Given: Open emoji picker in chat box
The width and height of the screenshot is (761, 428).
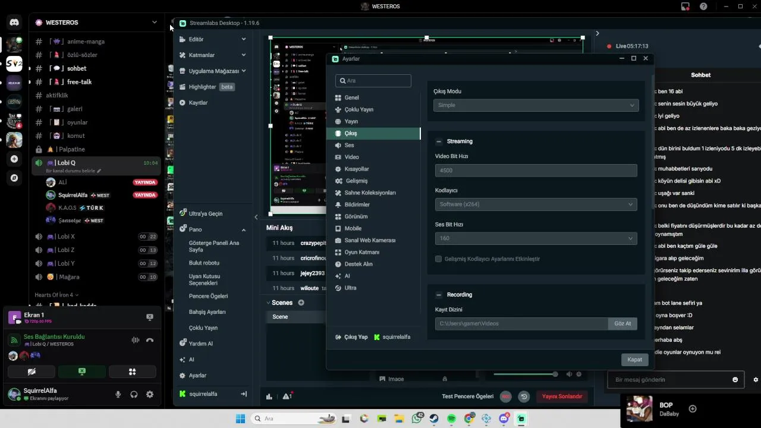Looking at the screenshot, I should (x=735, y=380).
